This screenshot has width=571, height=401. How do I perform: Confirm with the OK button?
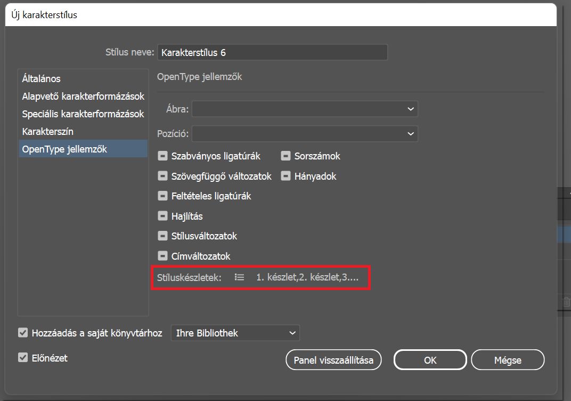point(430,360)
